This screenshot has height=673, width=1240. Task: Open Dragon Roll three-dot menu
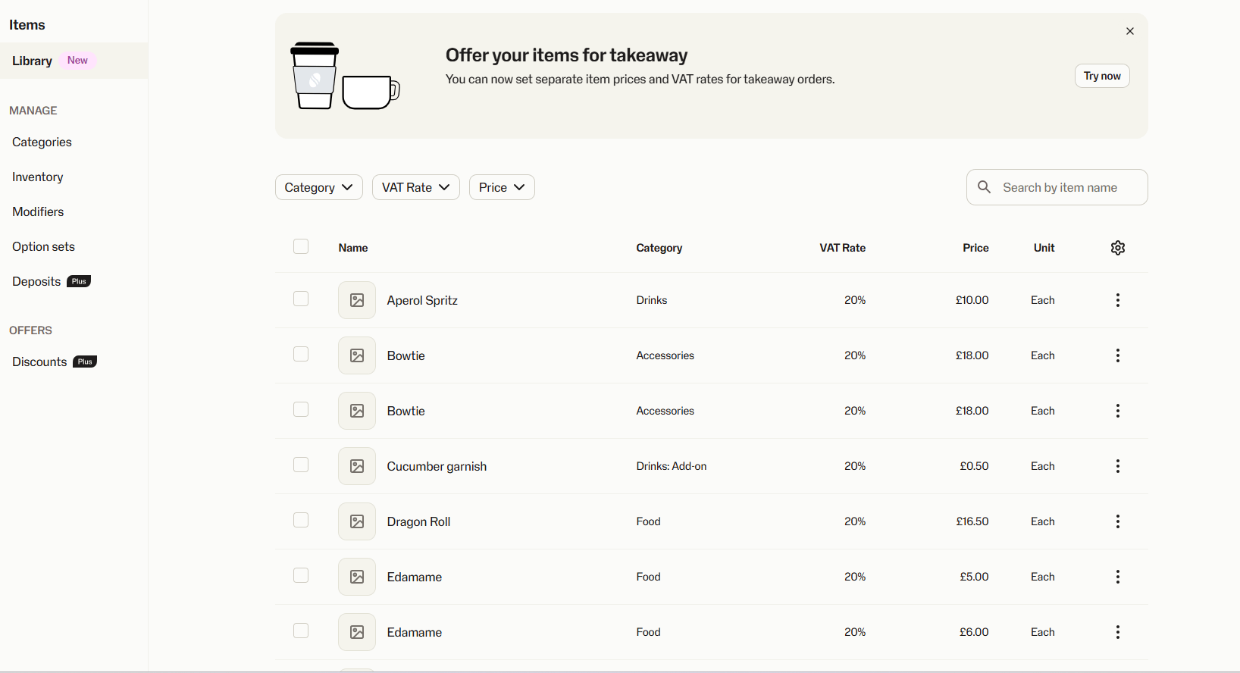[1118, 521]
